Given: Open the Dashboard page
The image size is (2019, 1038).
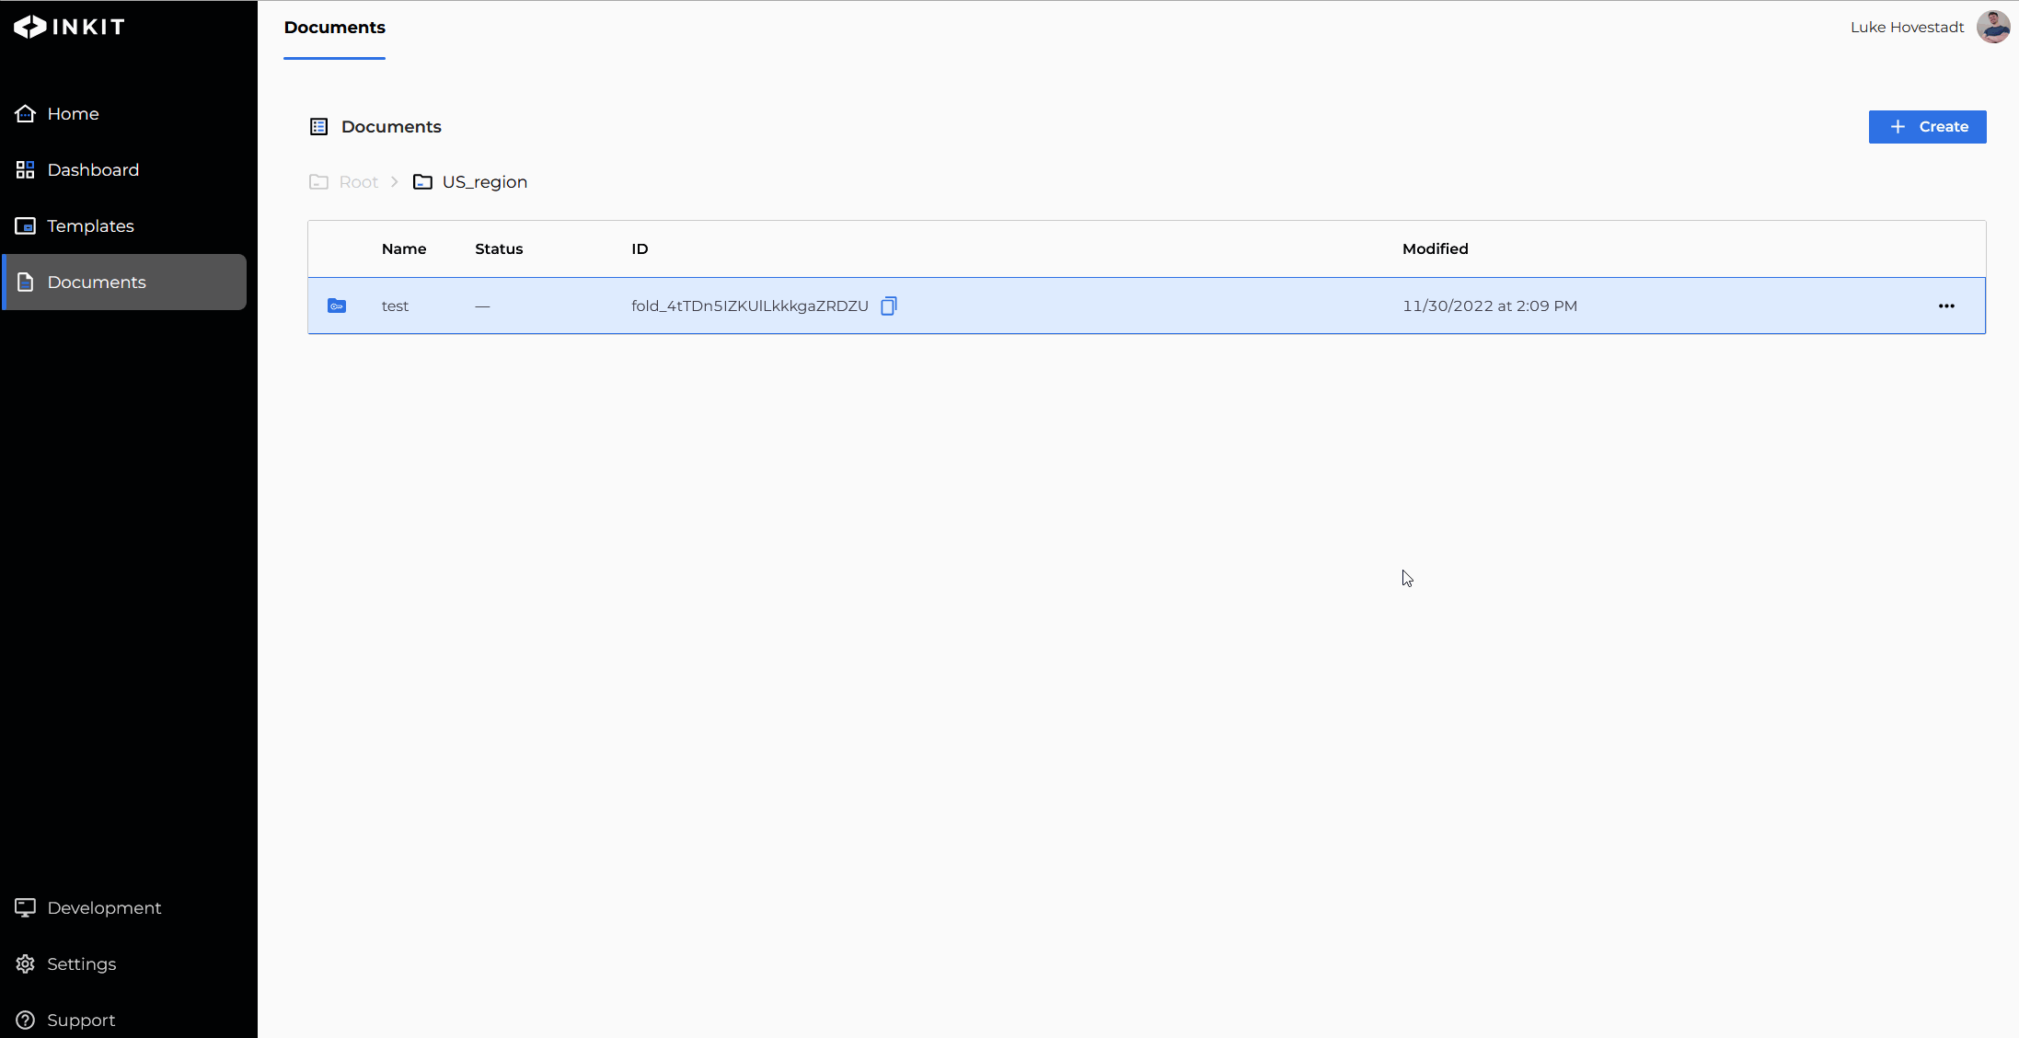Looking at the screenshot, I should [x=93, y=169].
